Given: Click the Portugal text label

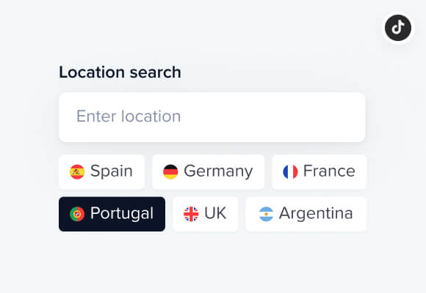Looking at the screenshot, I should [122, 214].
